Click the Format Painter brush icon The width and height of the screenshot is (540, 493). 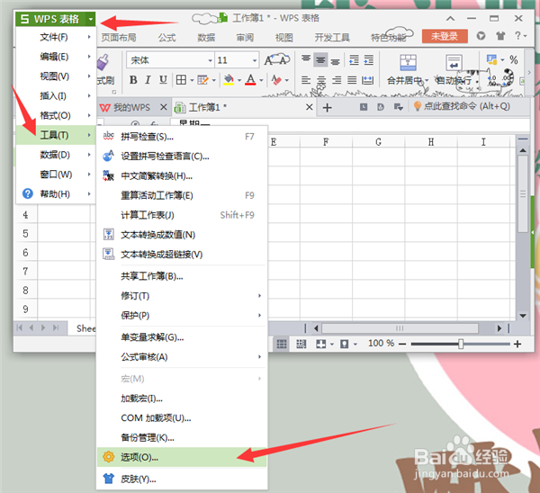pos(103,62)
